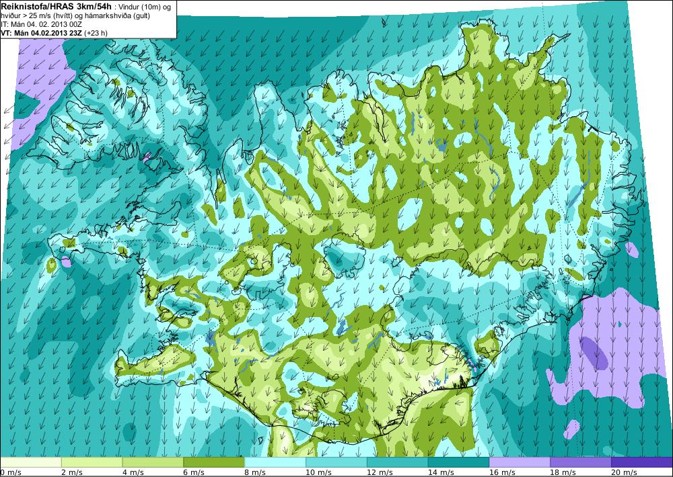This screenshot has width=673, height=477.
Task: Click the '12 m/s' legend label
Action: (x=380, y=472)
